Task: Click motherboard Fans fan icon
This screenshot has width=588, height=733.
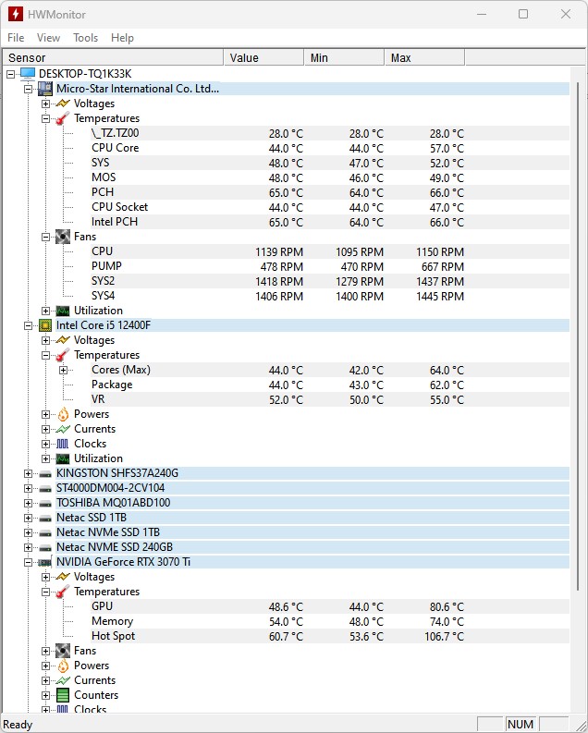Action: (x=63, y=237)
